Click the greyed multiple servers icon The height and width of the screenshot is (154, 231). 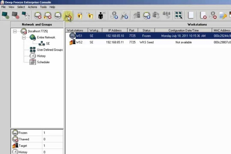167,15
